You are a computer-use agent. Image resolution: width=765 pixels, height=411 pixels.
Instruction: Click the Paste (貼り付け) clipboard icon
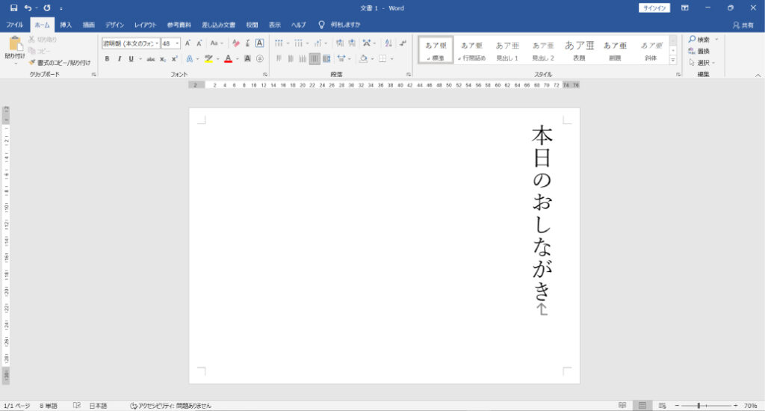[15, 44]
